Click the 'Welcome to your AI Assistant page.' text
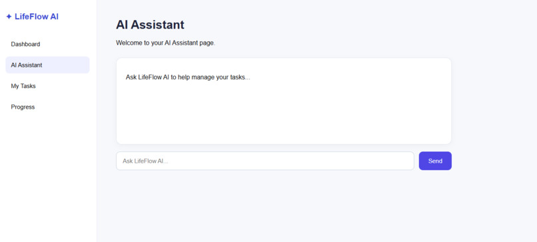Screen dimensions: 537x242 [x=165, y=43]
